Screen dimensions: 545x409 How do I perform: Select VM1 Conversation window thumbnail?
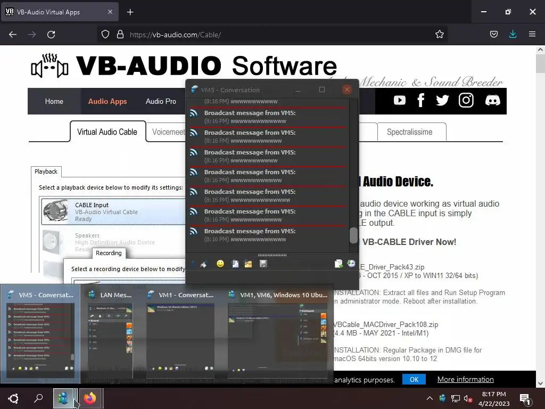[x=180, y=333]
